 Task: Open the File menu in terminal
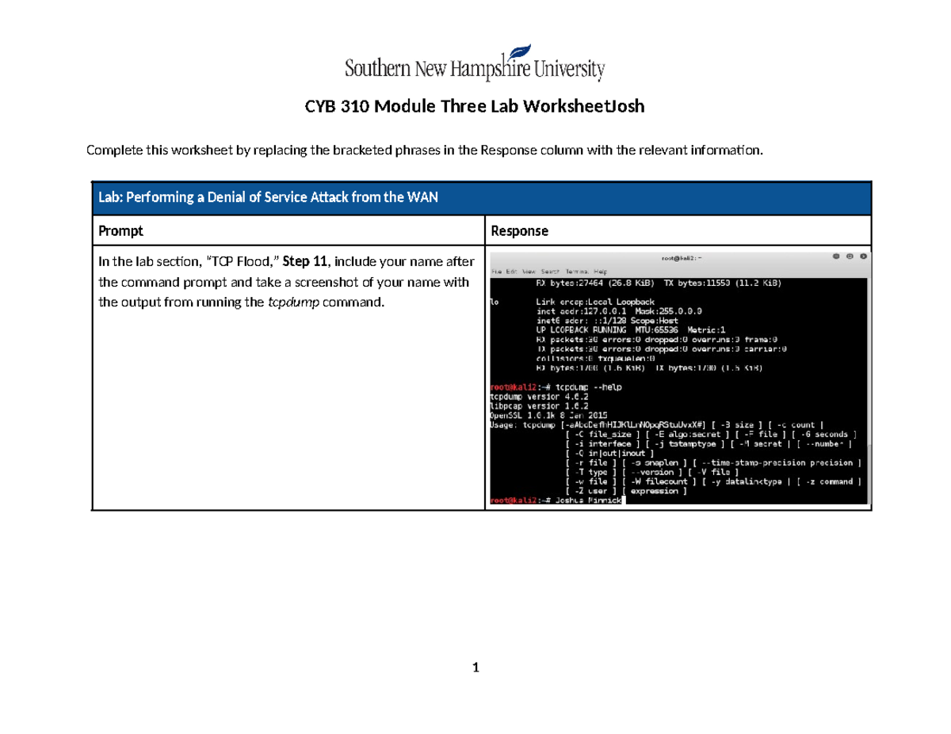(x=496, y=271)
